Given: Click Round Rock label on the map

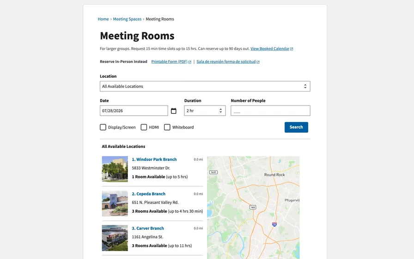Looking at the screenshot, I should [274, 175].
